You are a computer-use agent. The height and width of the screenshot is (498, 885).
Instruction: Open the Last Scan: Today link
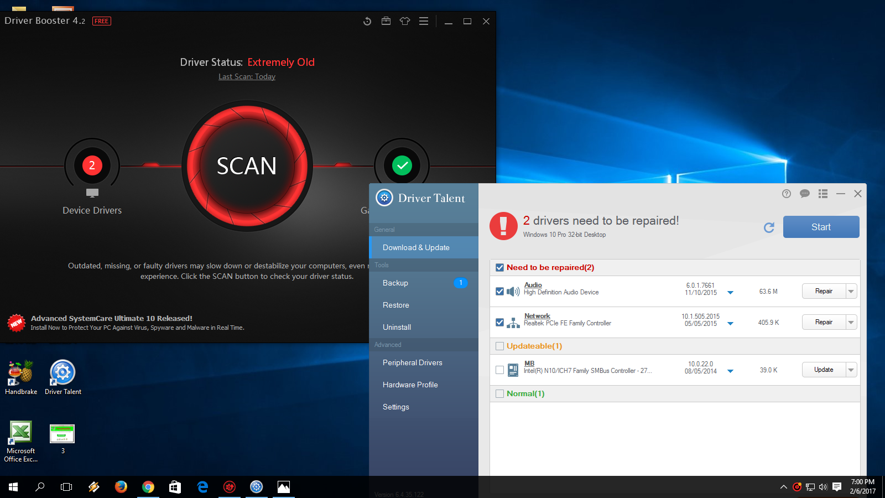(247, 77)
